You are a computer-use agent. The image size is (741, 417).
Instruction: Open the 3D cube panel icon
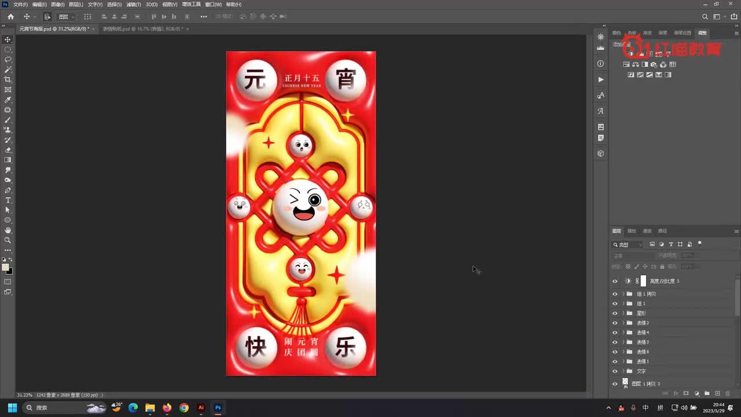[x=600, y=153]
